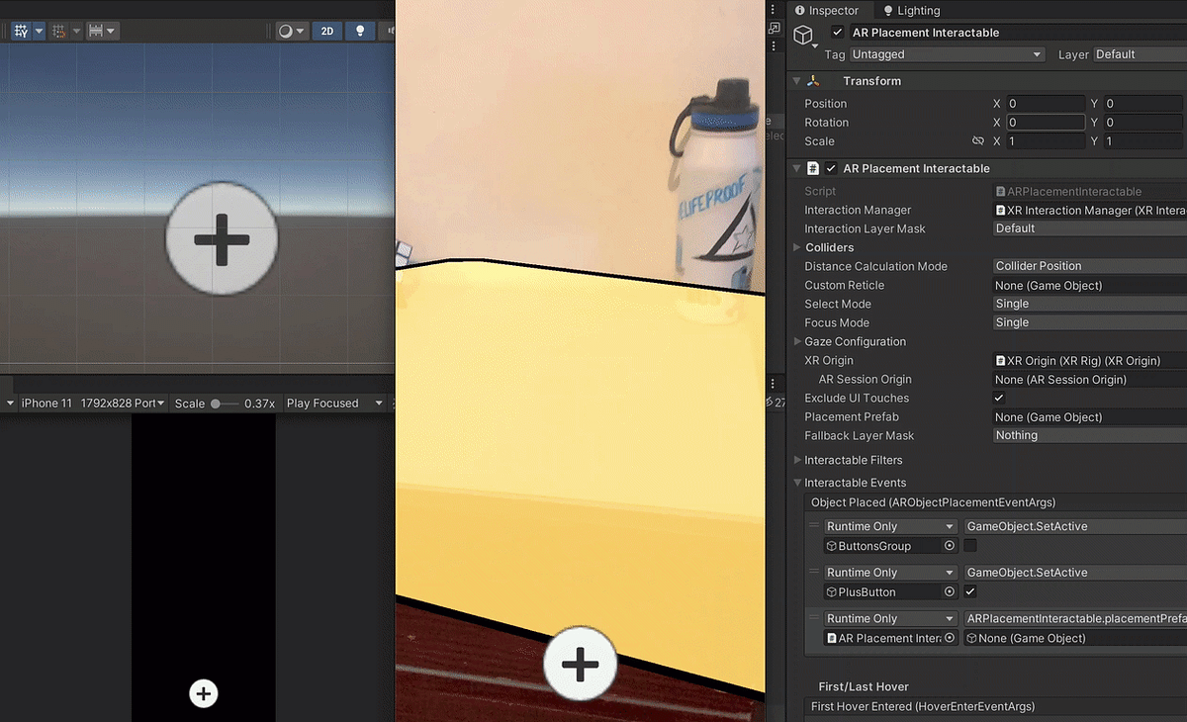Image resolution: width=1187 pixels, height=722 pixels.
Task: Click the object picker circle beside ButtonsGroup
Action: (x=949, y=545)
